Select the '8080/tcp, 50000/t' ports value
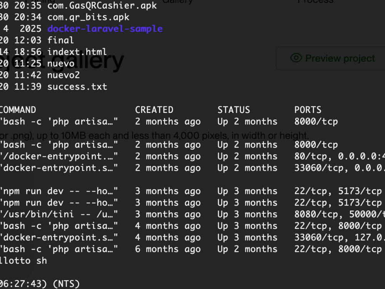This screenshot has height=289, width=385. 340,214
